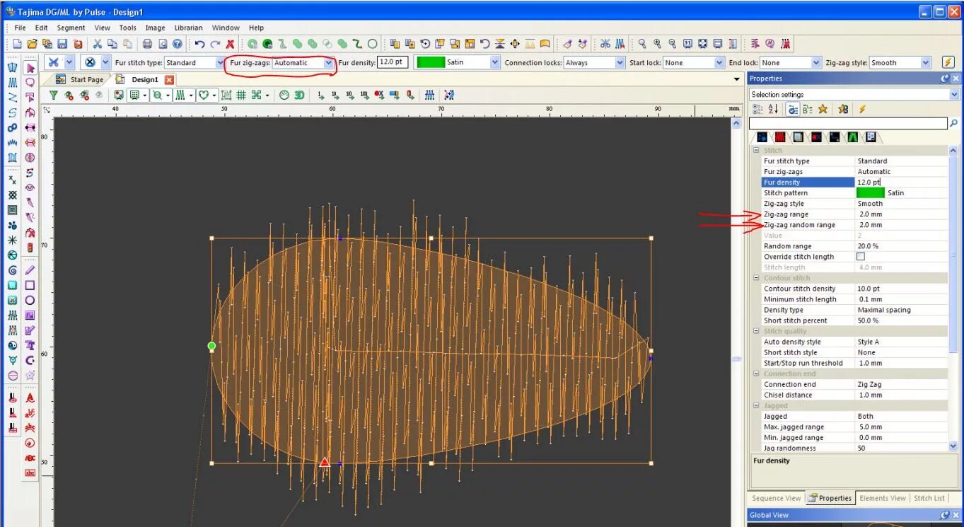Collapse the Contour stitch group
The image size is (964, 527).
[x=756, y=278]
